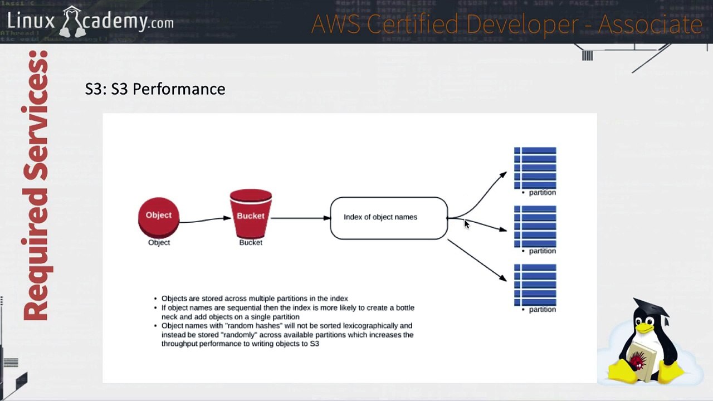Click bullet 'Objects are stored across multiple partitions'

[255, 299]
